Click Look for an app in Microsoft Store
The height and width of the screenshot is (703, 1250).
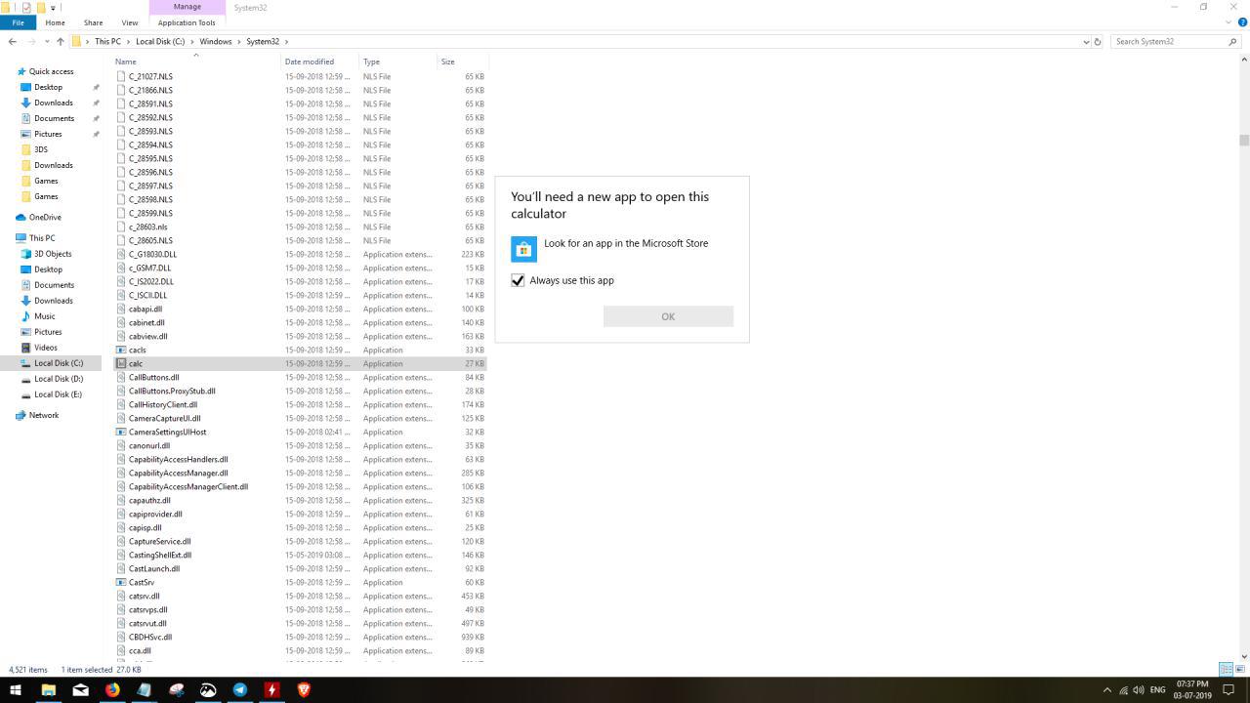click(626, 243)
